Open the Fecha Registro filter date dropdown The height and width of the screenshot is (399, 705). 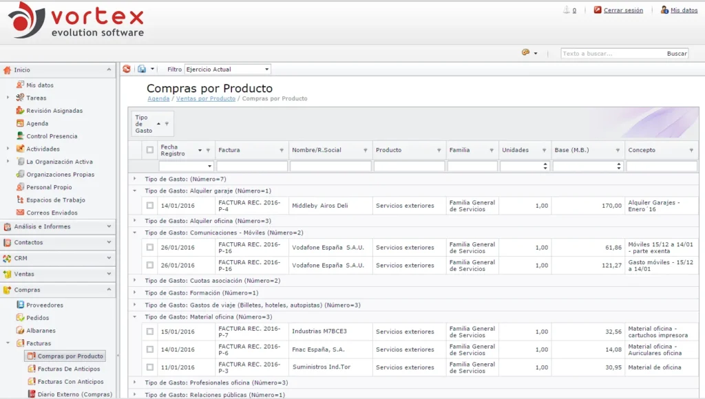click(209, 166)
